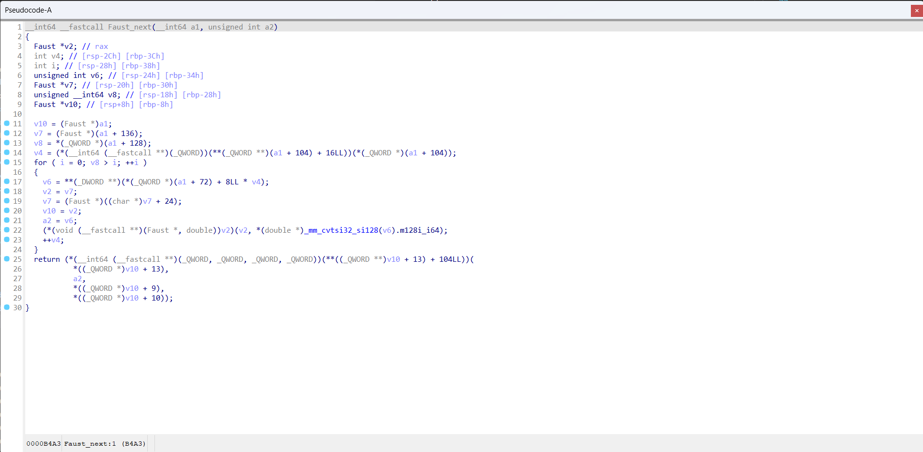
Task: Click the number 136 on line 12
Action: 127,134
